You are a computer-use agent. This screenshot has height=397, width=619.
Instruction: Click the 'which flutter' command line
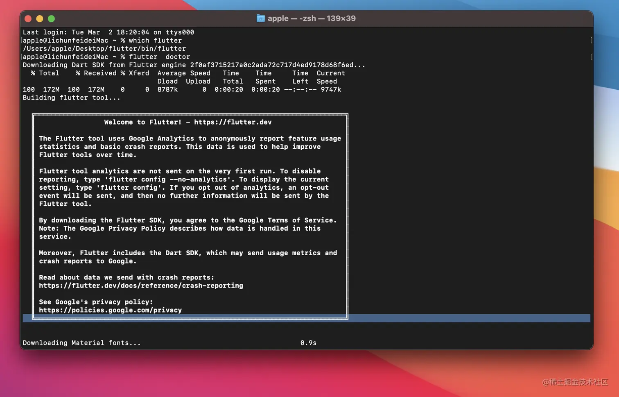(102, 40)
